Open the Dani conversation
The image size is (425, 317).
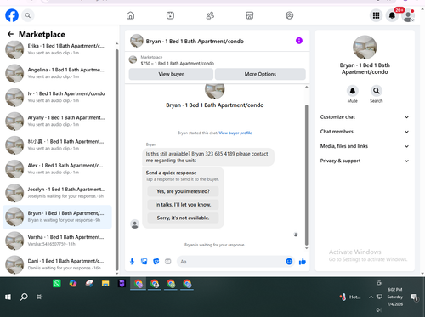(x=57, y=264)
